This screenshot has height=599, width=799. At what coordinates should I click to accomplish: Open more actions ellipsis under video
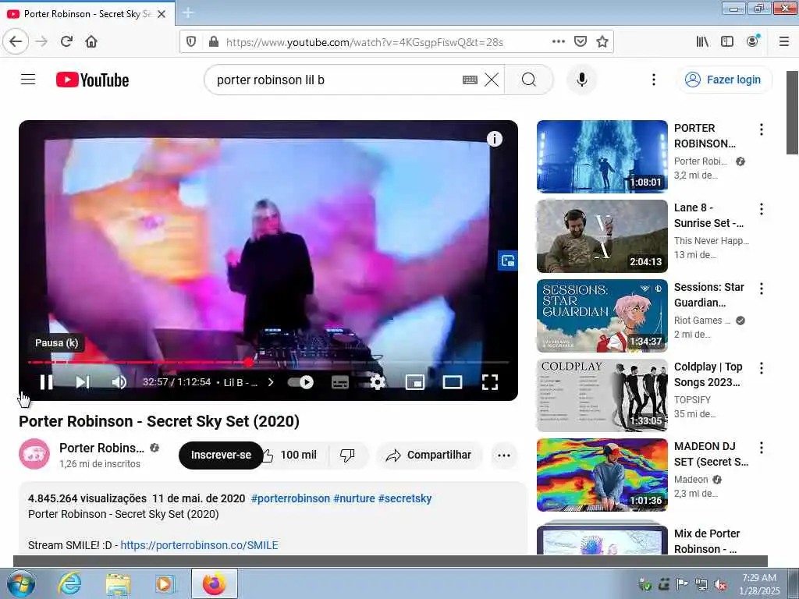tap(504, 455)
